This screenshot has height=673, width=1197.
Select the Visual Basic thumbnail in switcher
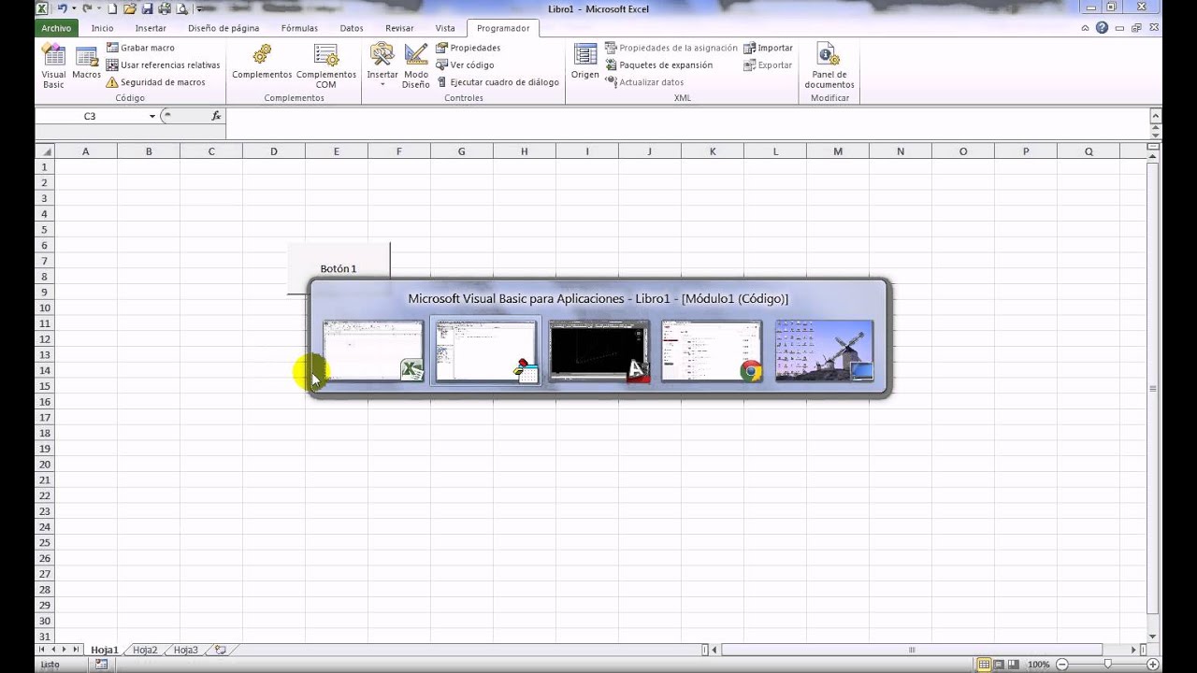click(486, 351)
